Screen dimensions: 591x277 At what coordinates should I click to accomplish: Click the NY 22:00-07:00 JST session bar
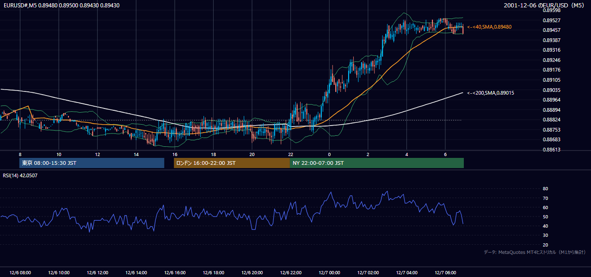click(377, 163)
